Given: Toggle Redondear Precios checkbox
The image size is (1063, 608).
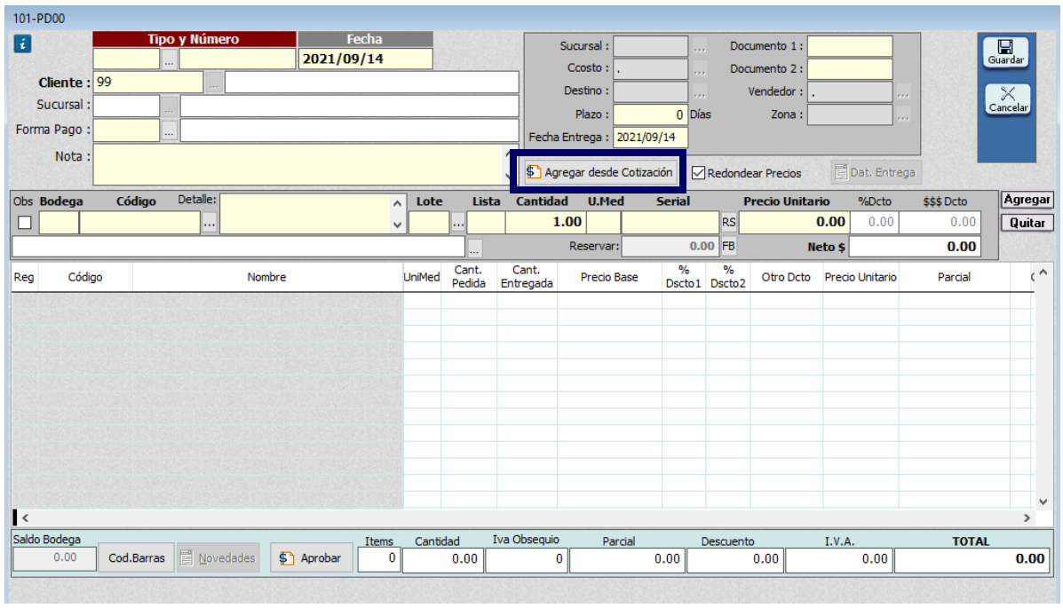Looking at the screenshot, I should tap(698, 173).
